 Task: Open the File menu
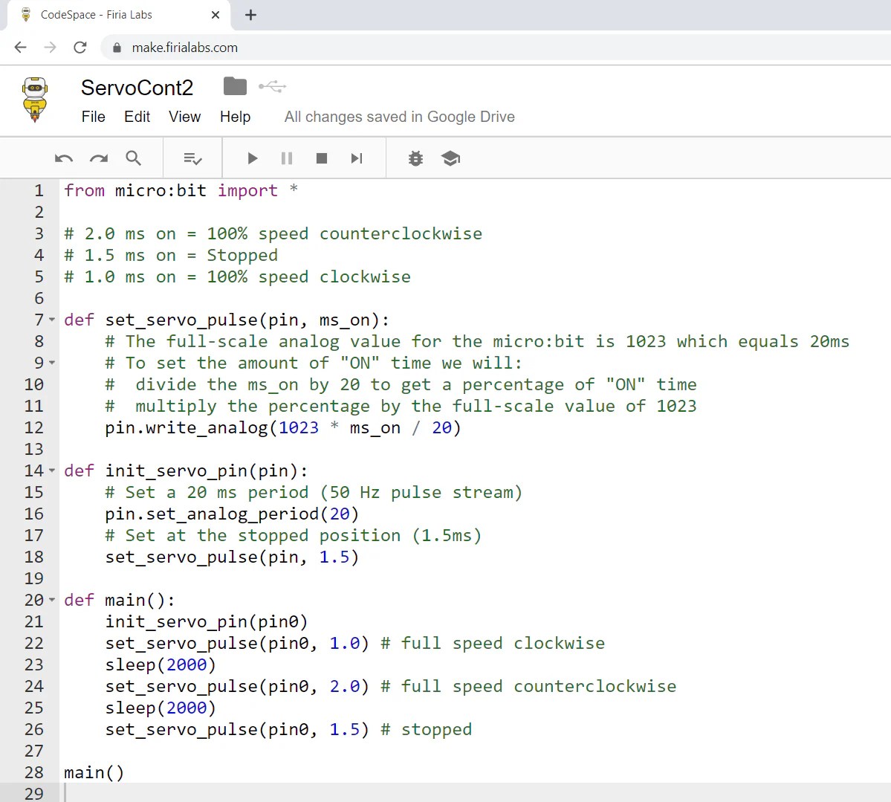(x=93, y=117)
